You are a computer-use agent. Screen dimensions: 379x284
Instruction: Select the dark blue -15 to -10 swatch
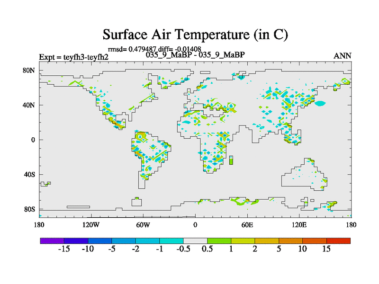[76, 241]
